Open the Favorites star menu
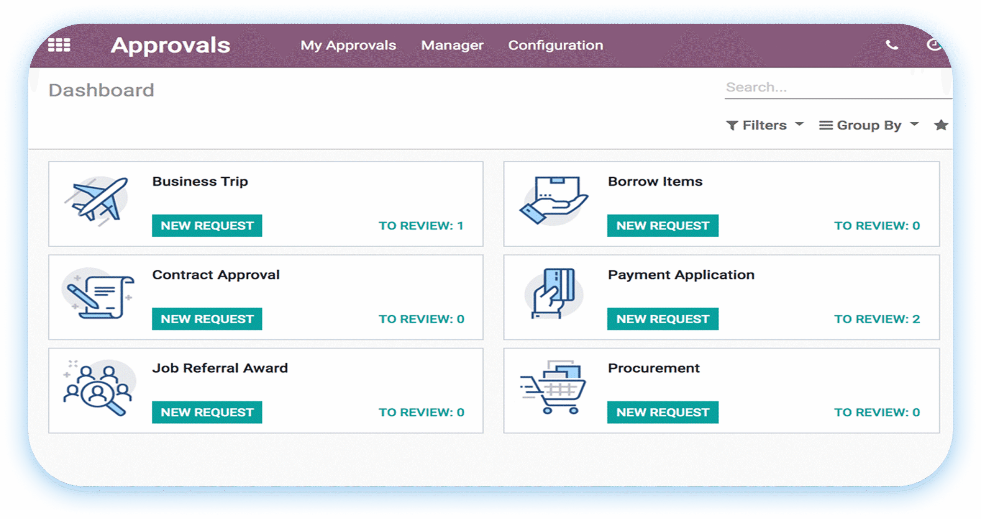981x519 pixels. [x=941, y=125]
